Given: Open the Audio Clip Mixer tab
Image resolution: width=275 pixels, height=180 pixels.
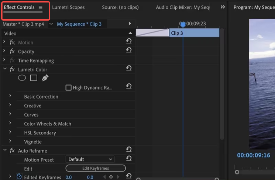Looking at the screenshot, I should coord(182,7).
